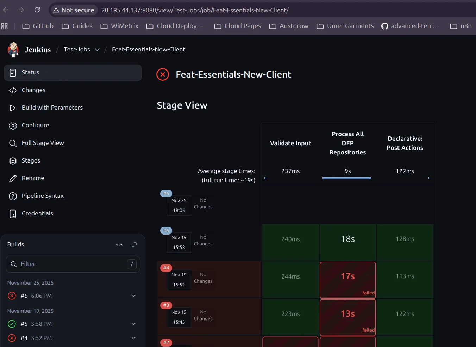
Task: Open the Builds three-dot options menu
Action: point(120,245)
